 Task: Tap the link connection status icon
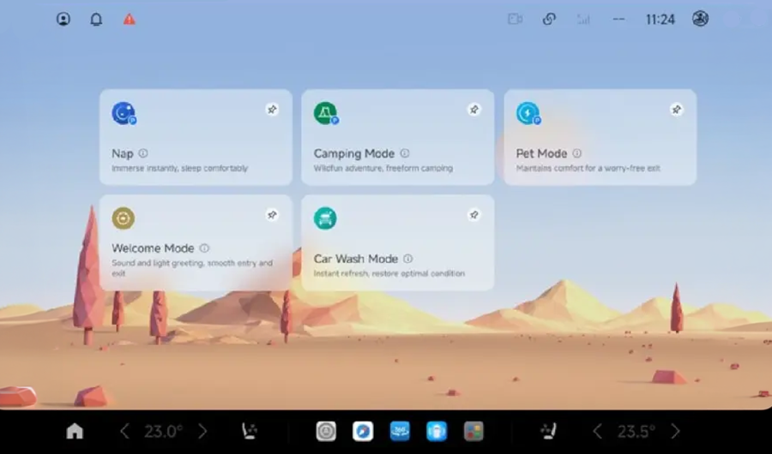pyautogui.click(x=549, y=19)
